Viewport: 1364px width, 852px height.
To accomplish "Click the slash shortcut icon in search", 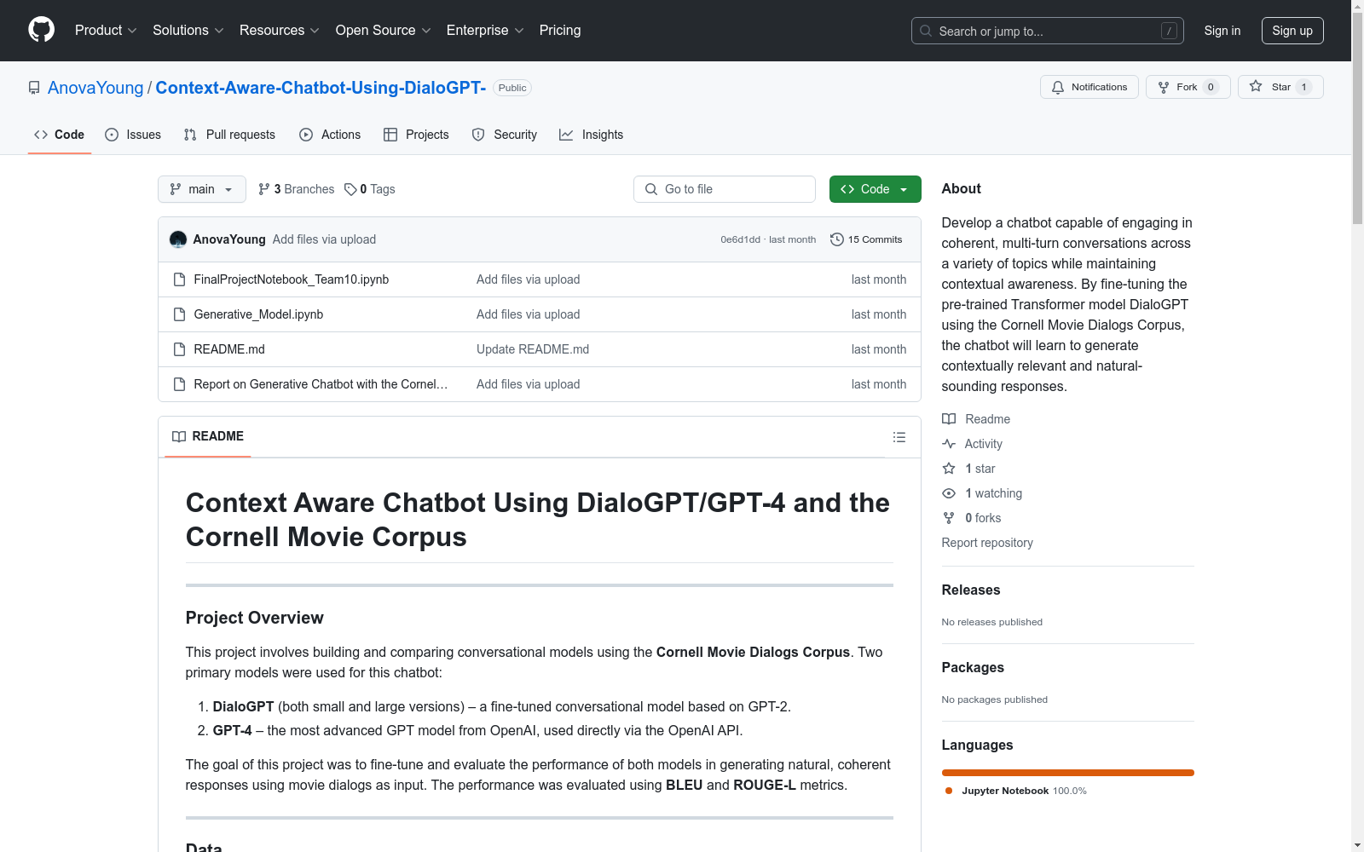I will tap(1169, 31).
